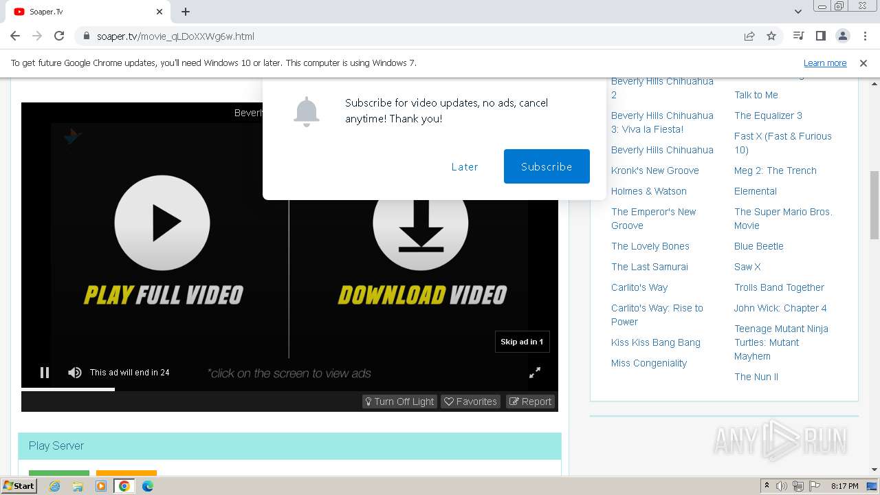Click the notification bell icon

[x=307, y=111]
